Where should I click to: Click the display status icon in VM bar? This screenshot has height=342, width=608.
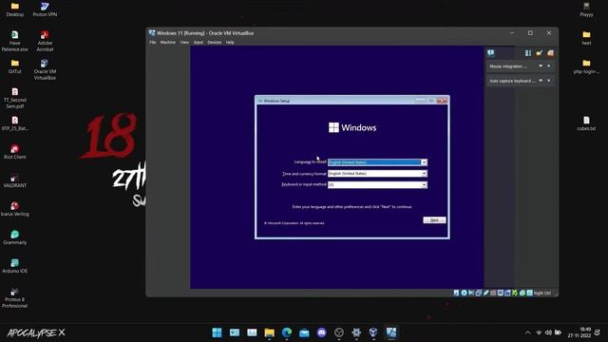(501, 293)
